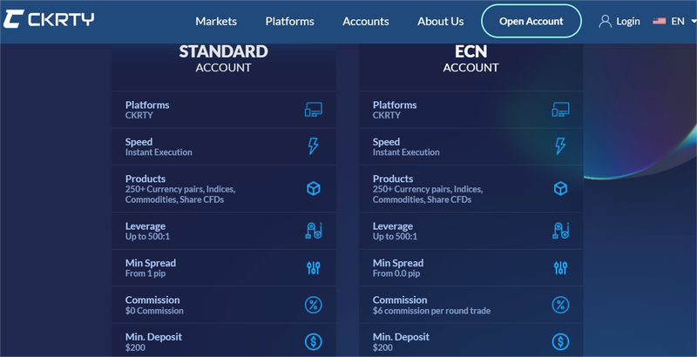Screen dimensions: 697x357
Task: Click the Standard account Platforms device icon
Action: tap(314, 110)
